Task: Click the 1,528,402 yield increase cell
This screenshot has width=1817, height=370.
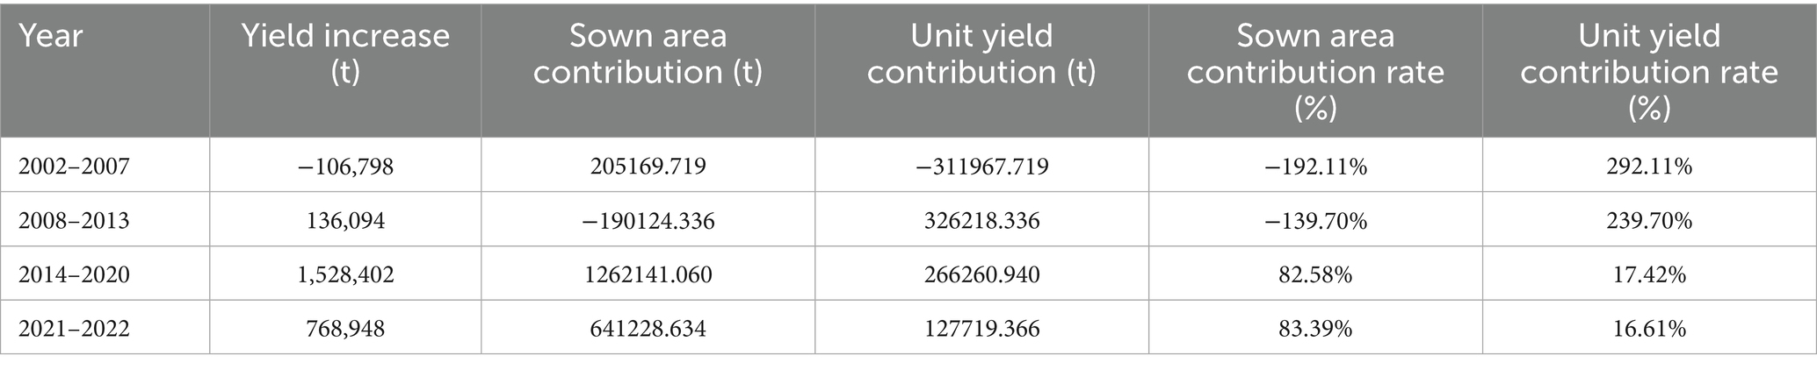Action: point(345,274)
